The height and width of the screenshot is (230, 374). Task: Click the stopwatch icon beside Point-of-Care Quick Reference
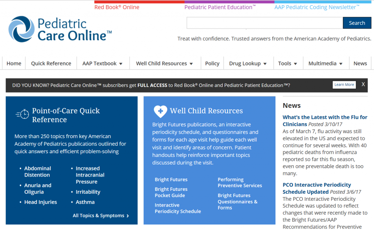(22, 114)
